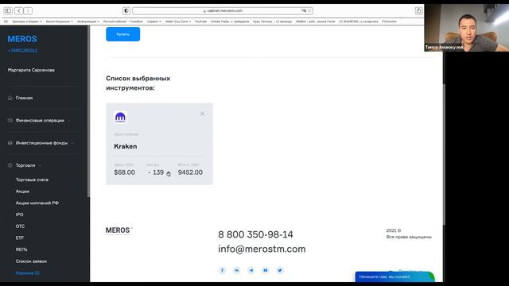Open the Facebook social icon
Image resolution: width=509 pixels, height=286 pixels.
point(223,270)
